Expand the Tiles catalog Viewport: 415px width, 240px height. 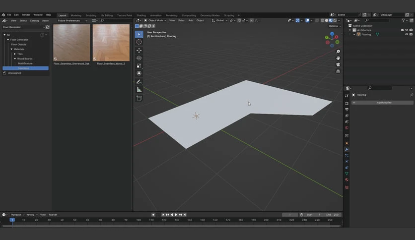pos(15,54)
